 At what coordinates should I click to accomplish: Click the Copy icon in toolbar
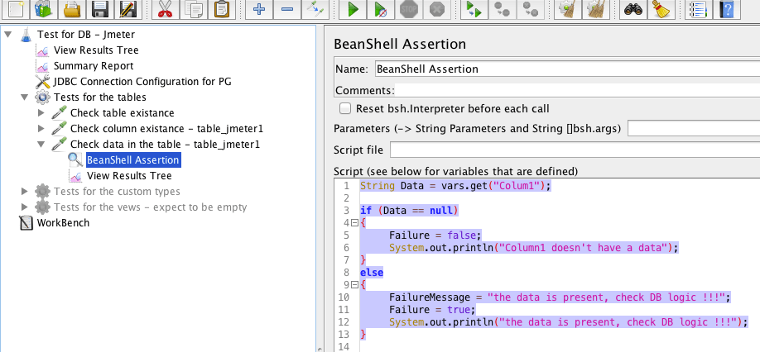194,9
